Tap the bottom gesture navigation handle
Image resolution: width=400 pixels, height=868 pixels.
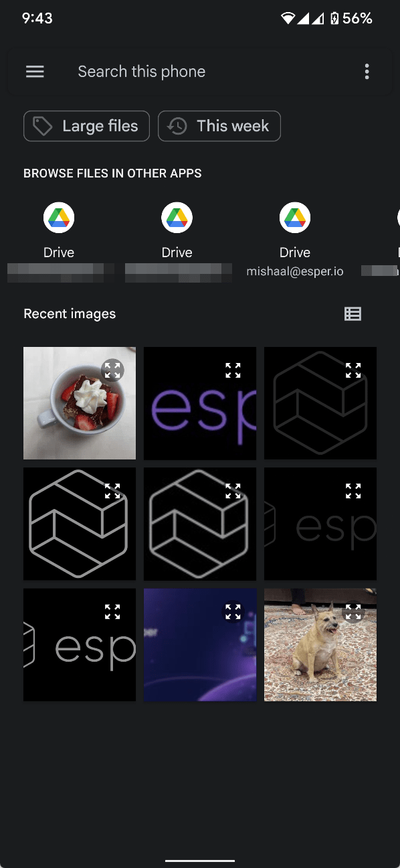200,861
